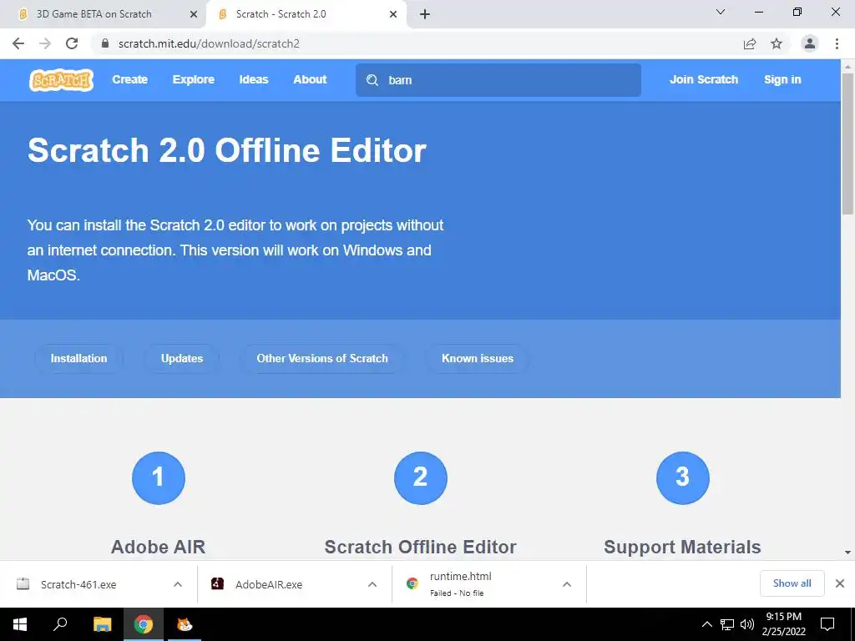
Task: Click the 'Scratch Offline Editor' step heading
Action: point(421,547)
